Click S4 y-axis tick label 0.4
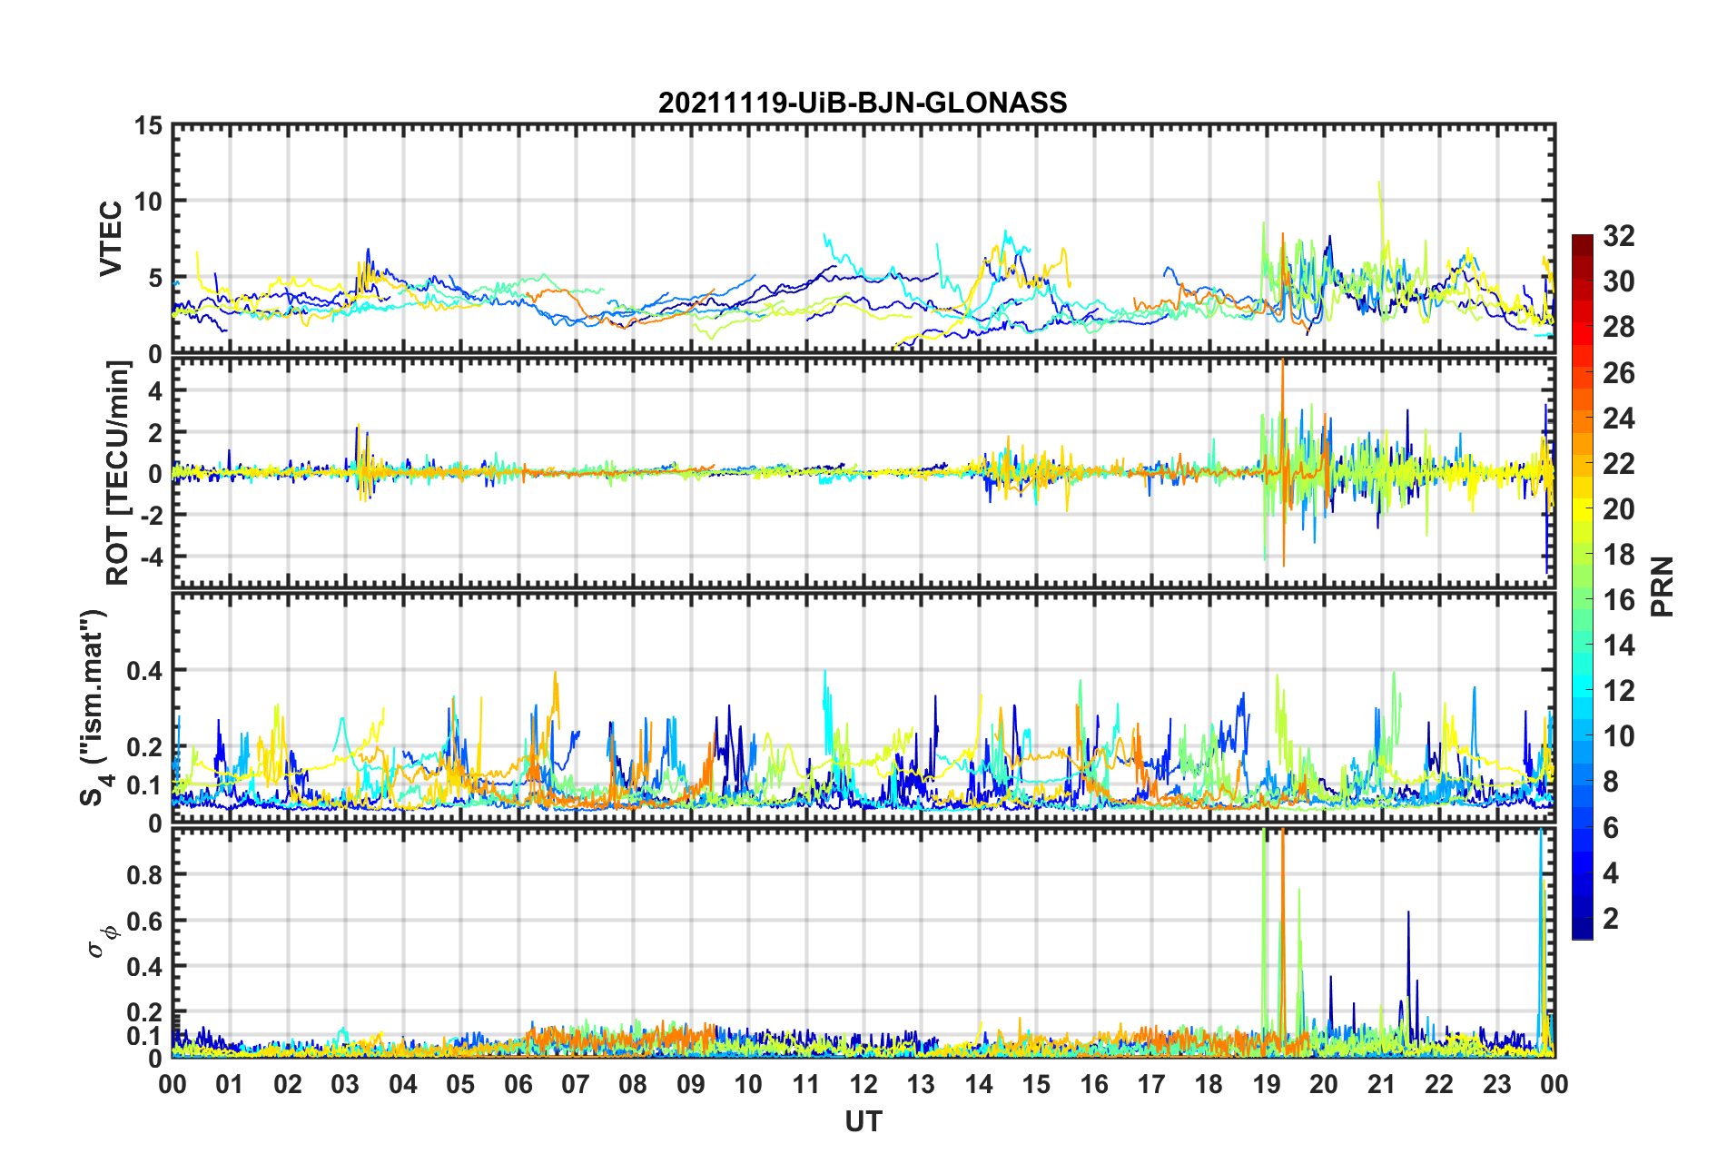Viewport: 1727px width, 1173px height. (145, 671)
